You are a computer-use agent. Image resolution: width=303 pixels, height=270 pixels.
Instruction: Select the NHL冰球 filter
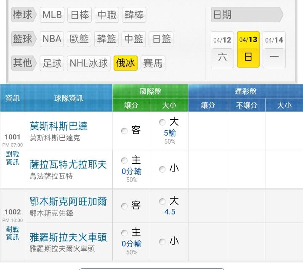coord(89,63)
